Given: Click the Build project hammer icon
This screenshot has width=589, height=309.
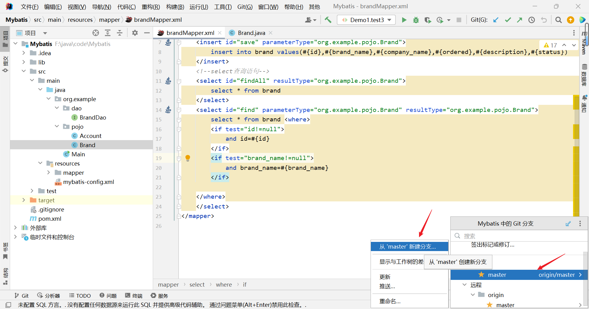Looking at the screenshot, I should [328, 20].
